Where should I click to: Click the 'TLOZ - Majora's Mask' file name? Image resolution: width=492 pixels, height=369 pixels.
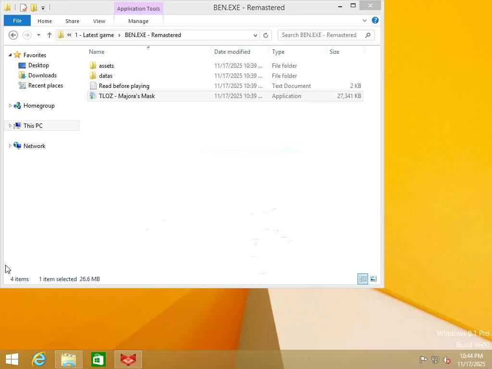(x=127, y=96)
